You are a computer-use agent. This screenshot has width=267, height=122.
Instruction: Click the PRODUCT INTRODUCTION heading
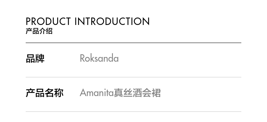click(x=88, y=21)
